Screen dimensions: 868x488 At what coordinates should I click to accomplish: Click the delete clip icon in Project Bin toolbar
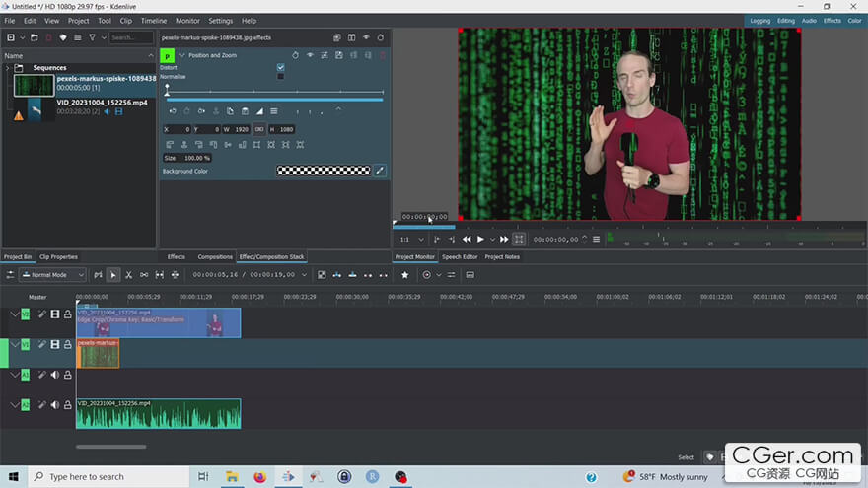click(48, 37)
